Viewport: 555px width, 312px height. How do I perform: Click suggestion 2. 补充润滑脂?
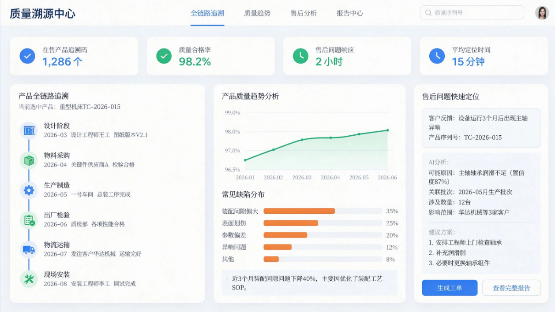[447, 253]
